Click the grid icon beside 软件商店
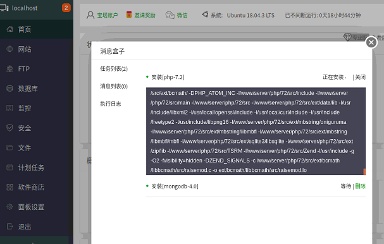This screenshot has width=384, height=244. click(9, 187)
